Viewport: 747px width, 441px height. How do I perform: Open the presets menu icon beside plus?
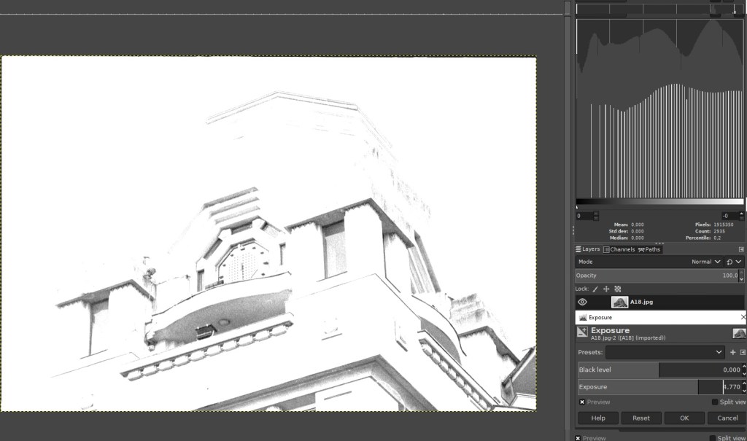(x=743, y=352)
